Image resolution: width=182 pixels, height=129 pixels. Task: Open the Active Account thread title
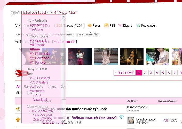[79, 120]
